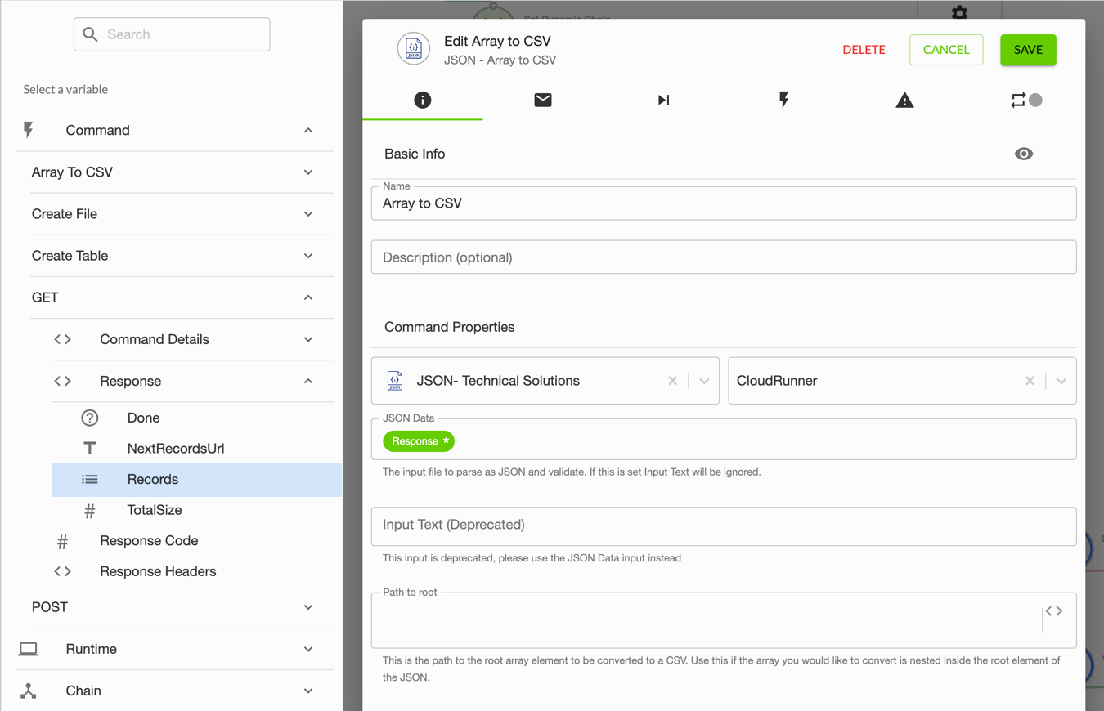Collapse the Command section chevron
This screenshot has height=711, width=1104.
(308, 130)
